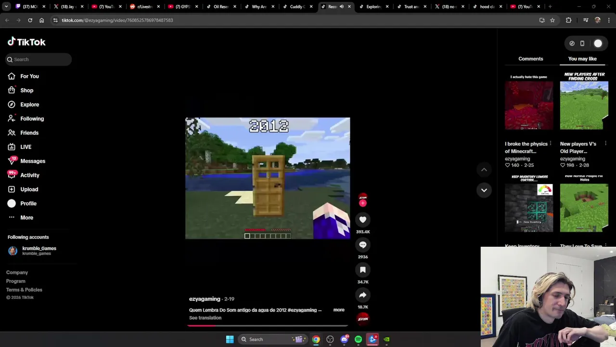Expand video description with more

click(339, 310)
